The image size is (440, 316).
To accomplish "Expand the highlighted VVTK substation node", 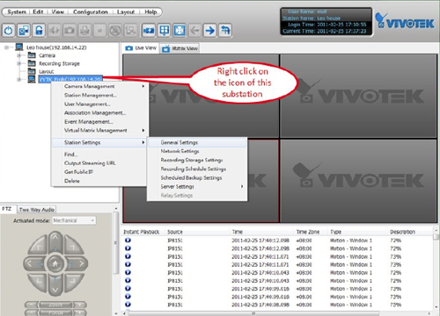I will pos(19,79).
